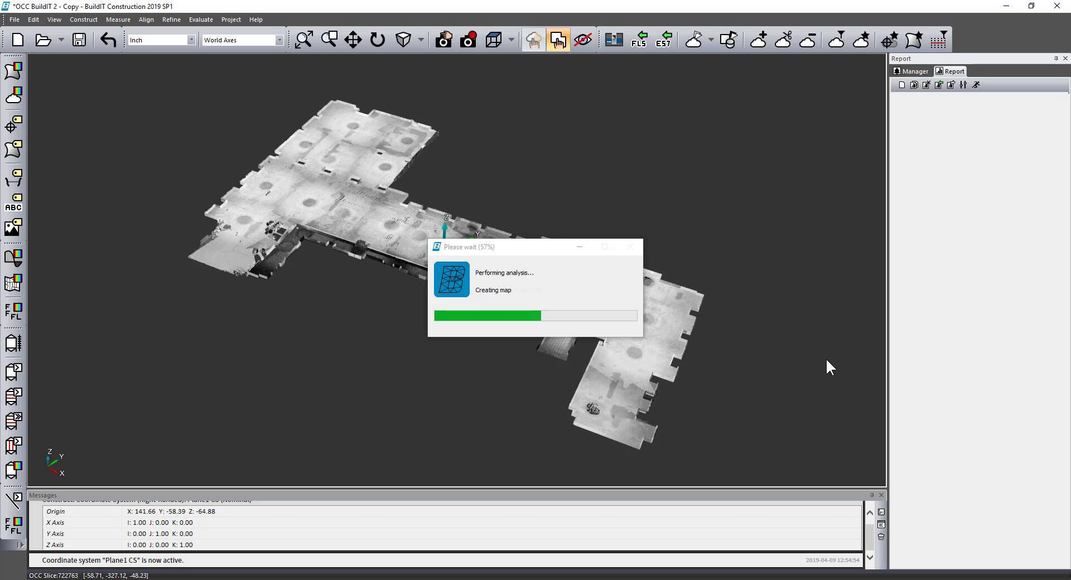1071x580 pixels.
Task: Click the image annotation tool in sidebar
Action: click(13, 227)
